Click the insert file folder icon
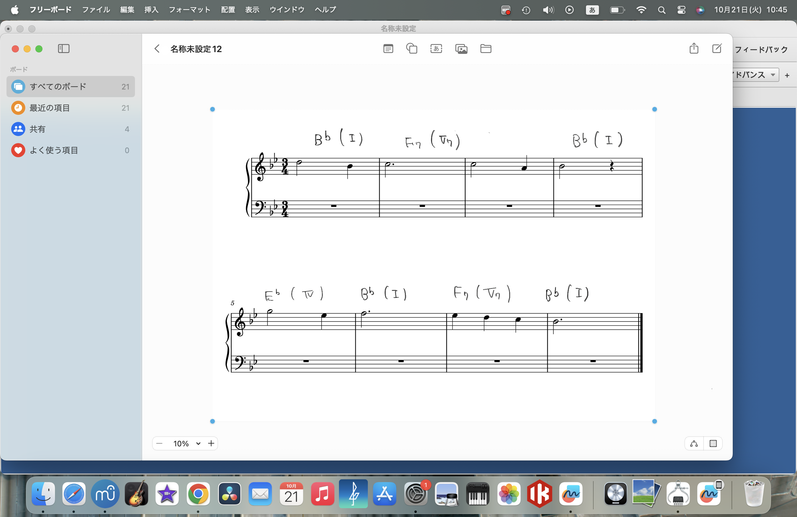797x517 pixels. 485,49
